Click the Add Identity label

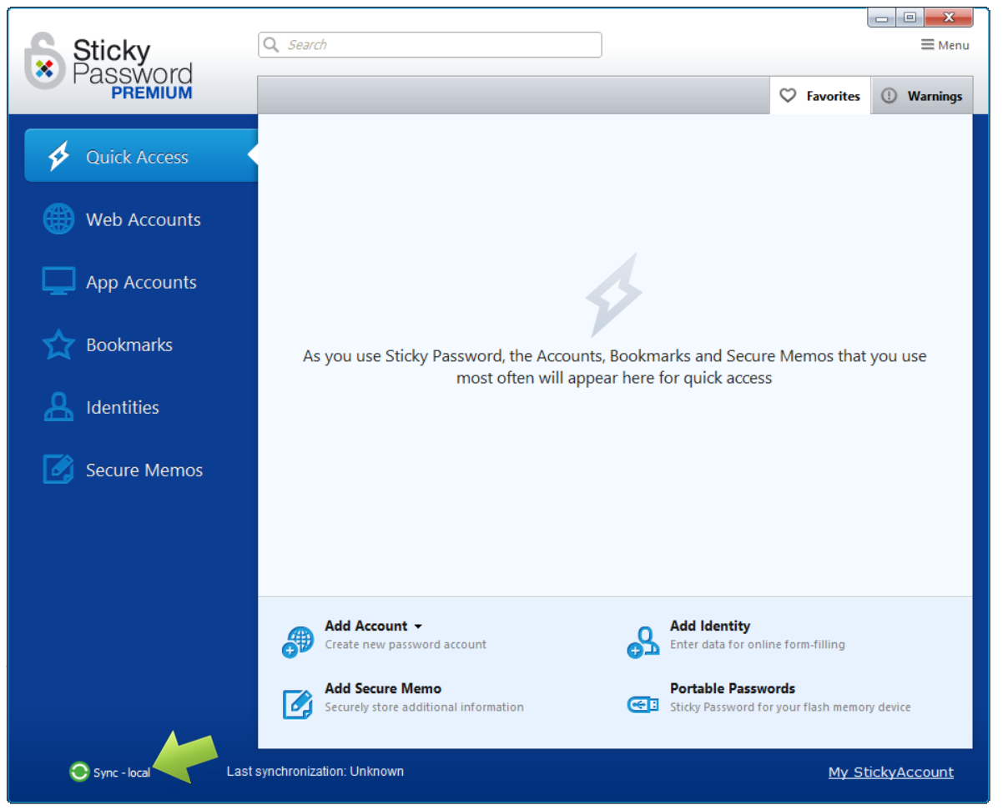pyautogui.click(x=710, y=626)
